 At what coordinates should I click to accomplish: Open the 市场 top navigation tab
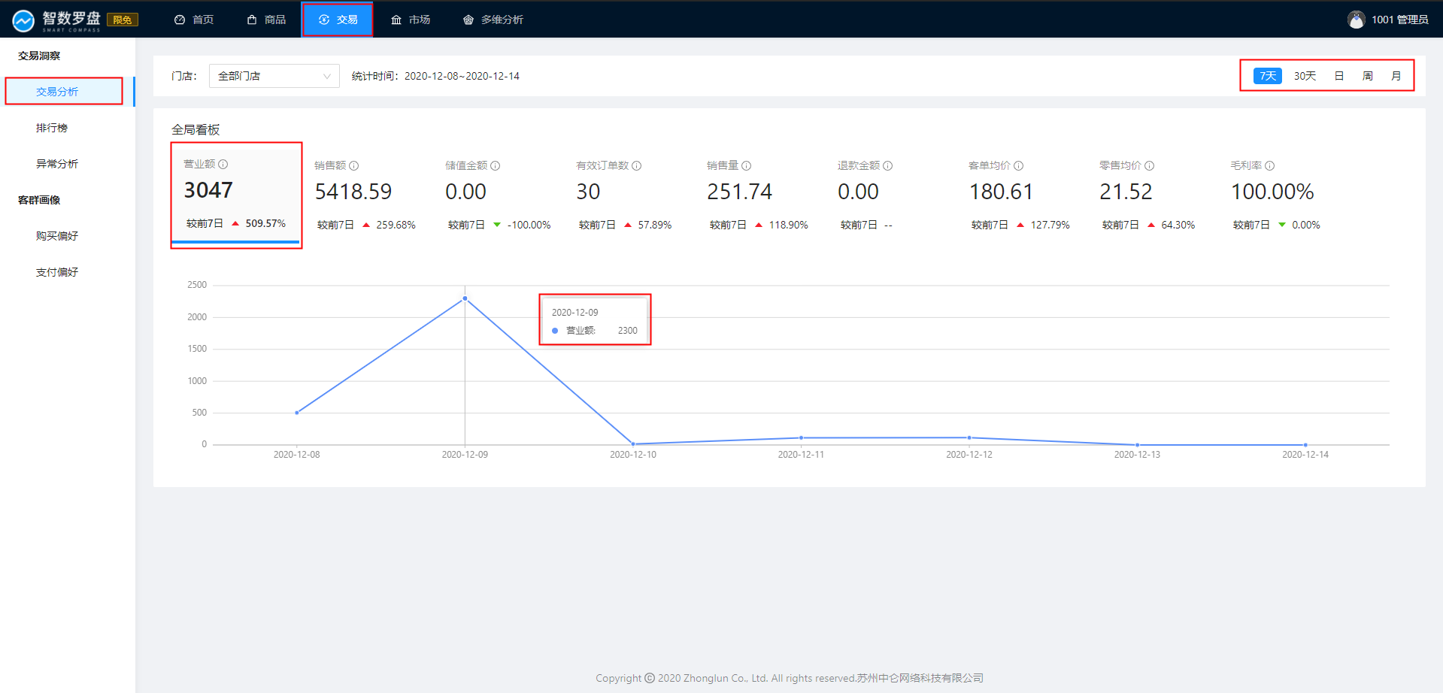[x=411, y=20]
